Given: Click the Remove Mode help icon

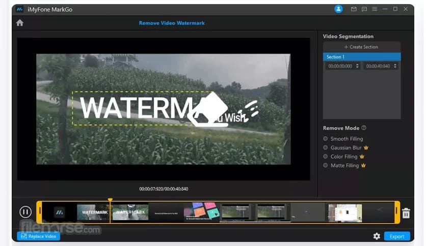Looking at the screenshot, I should coord(364,128).
